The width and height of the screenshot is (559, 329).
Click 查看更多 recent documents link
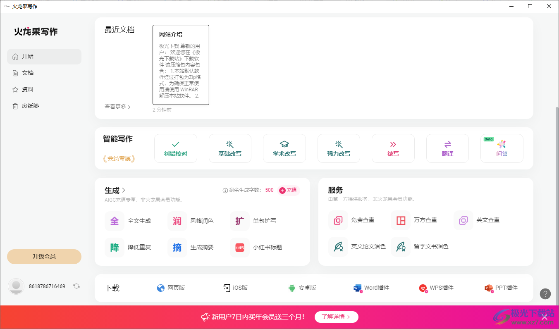[x=118, y=107]
